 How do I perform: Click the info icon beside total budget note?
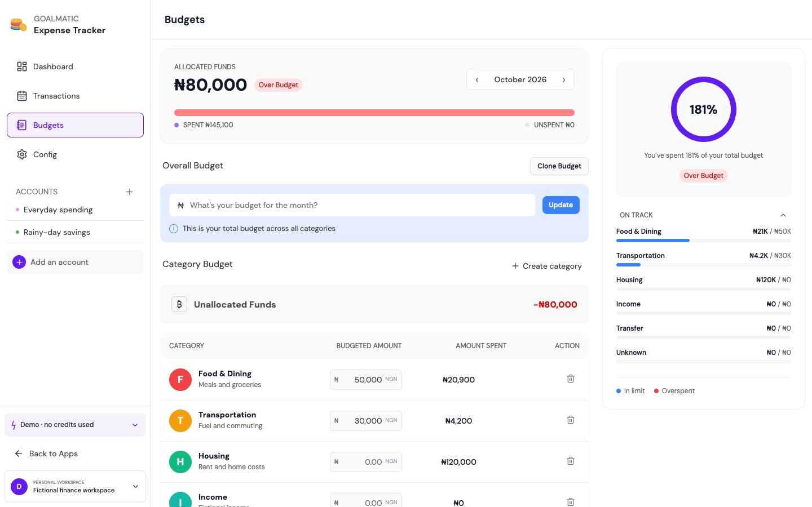click(174, 229)
